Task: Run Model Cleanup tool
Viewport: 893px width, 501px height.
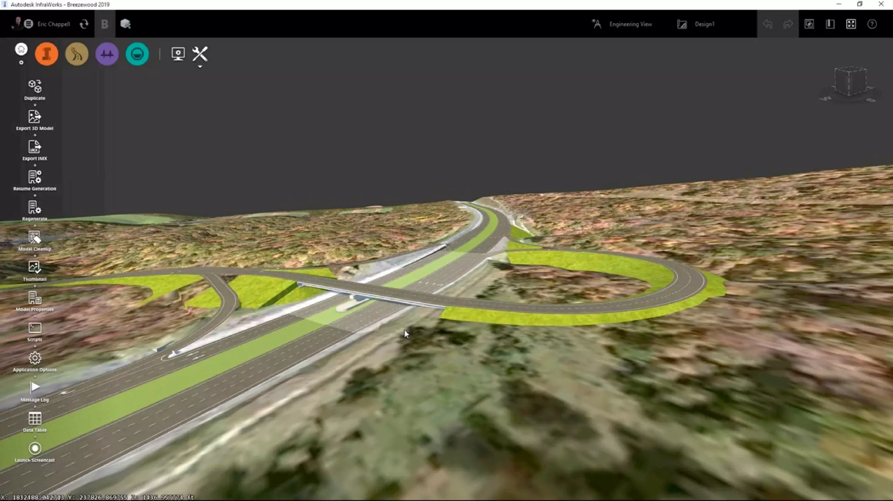Action: (35, 237)
